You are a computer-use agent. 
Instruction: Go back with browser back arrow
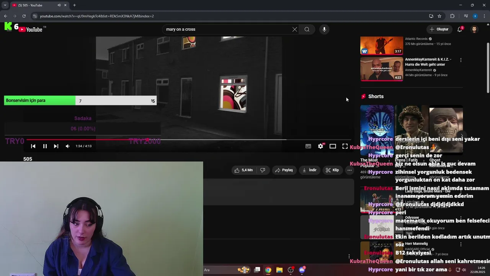(x=5, y=16)
